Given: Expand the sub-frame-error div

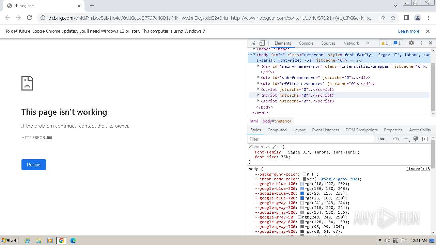Looking at the screenshot, I should [258, 78].
